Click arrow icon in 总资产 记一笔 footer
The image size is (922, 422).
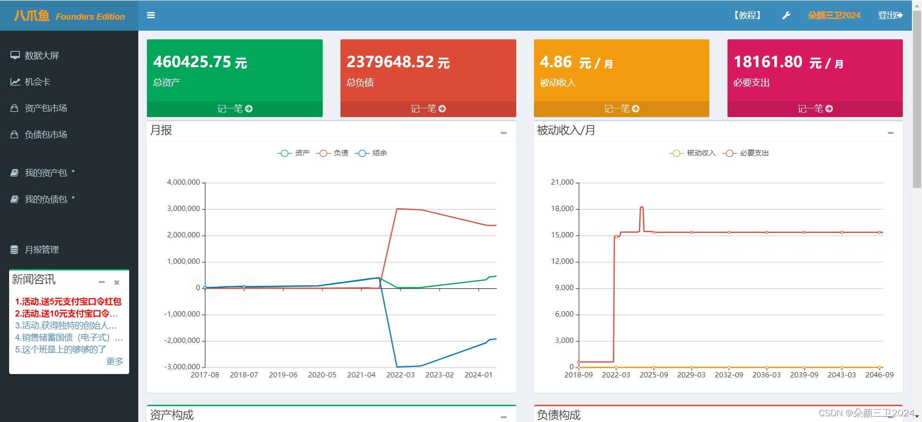coord(249,109)
